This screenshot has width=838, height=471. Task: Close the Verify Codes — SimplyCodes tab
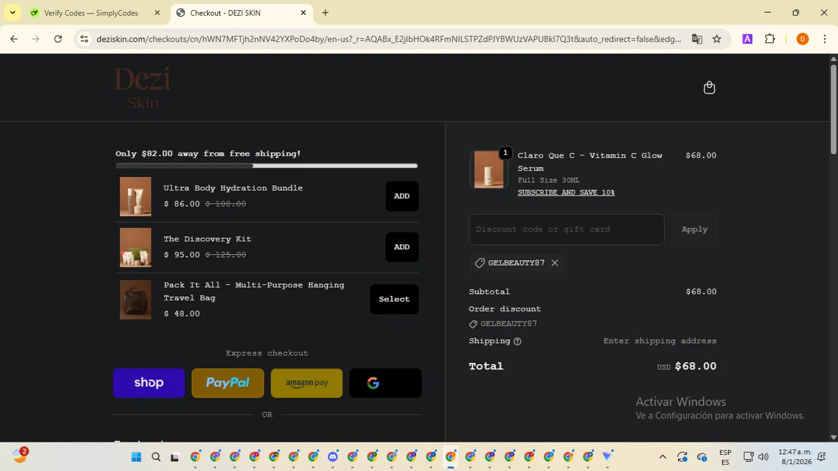click(x=157, y=12)
